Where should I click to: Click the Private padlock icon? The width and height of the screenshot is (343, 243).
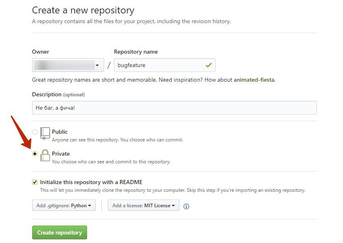pos(45,155)
